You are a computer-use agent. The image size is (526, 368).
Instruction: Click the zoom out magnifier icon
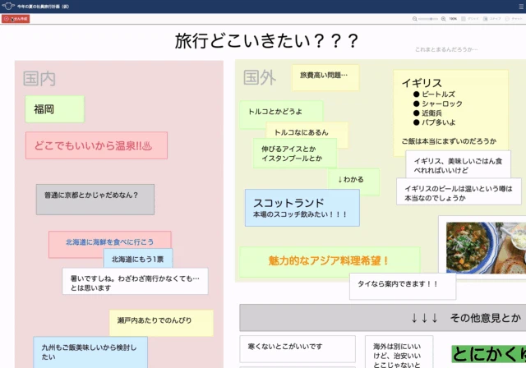click(414, 19)
